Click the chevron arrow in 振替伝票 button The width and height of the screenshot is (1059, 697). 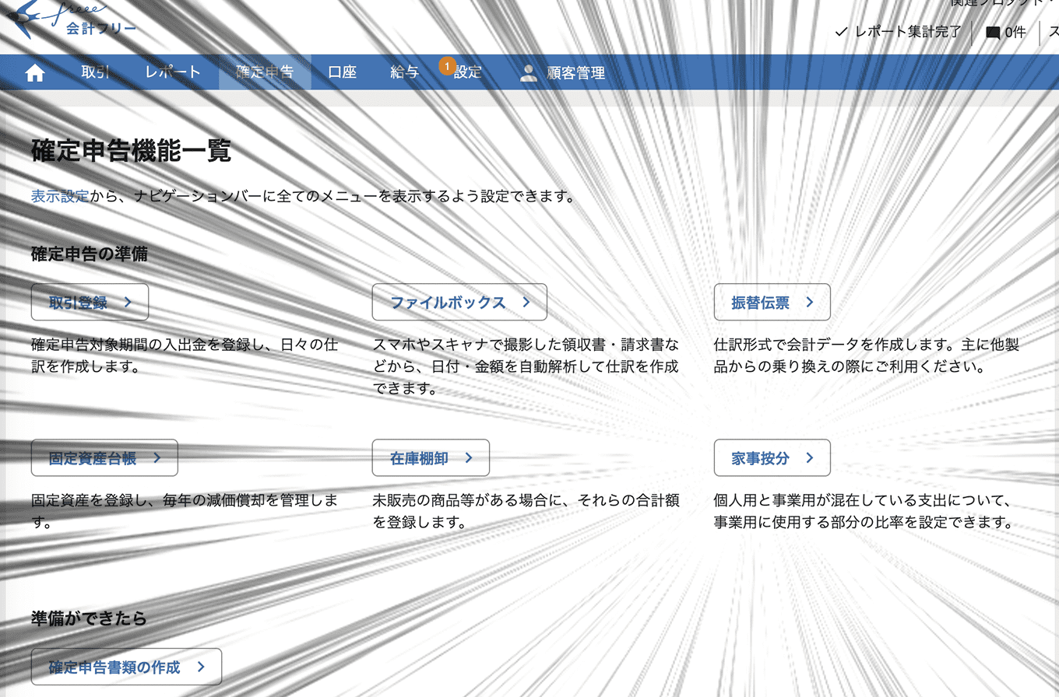(x=810, y=303)
